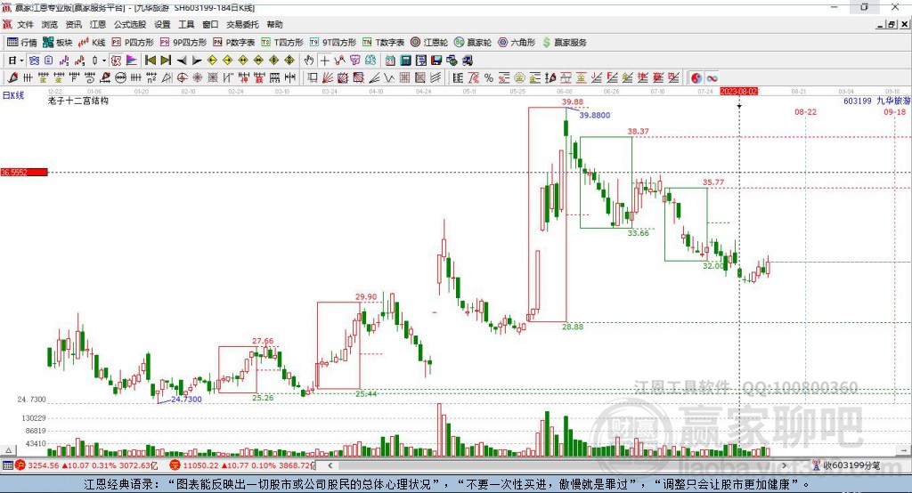The image size is (912, 493).
Task: Open the 9T四方形 tool
Action: [333, 43]
